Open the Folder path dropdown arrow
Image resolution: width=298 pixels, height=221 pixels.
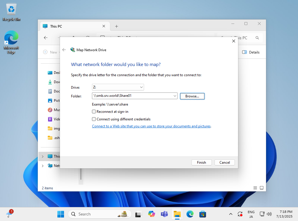coord(175,96)
